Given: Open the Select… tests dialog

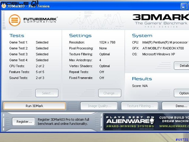Looking at the screenshot, I should 47,93.
